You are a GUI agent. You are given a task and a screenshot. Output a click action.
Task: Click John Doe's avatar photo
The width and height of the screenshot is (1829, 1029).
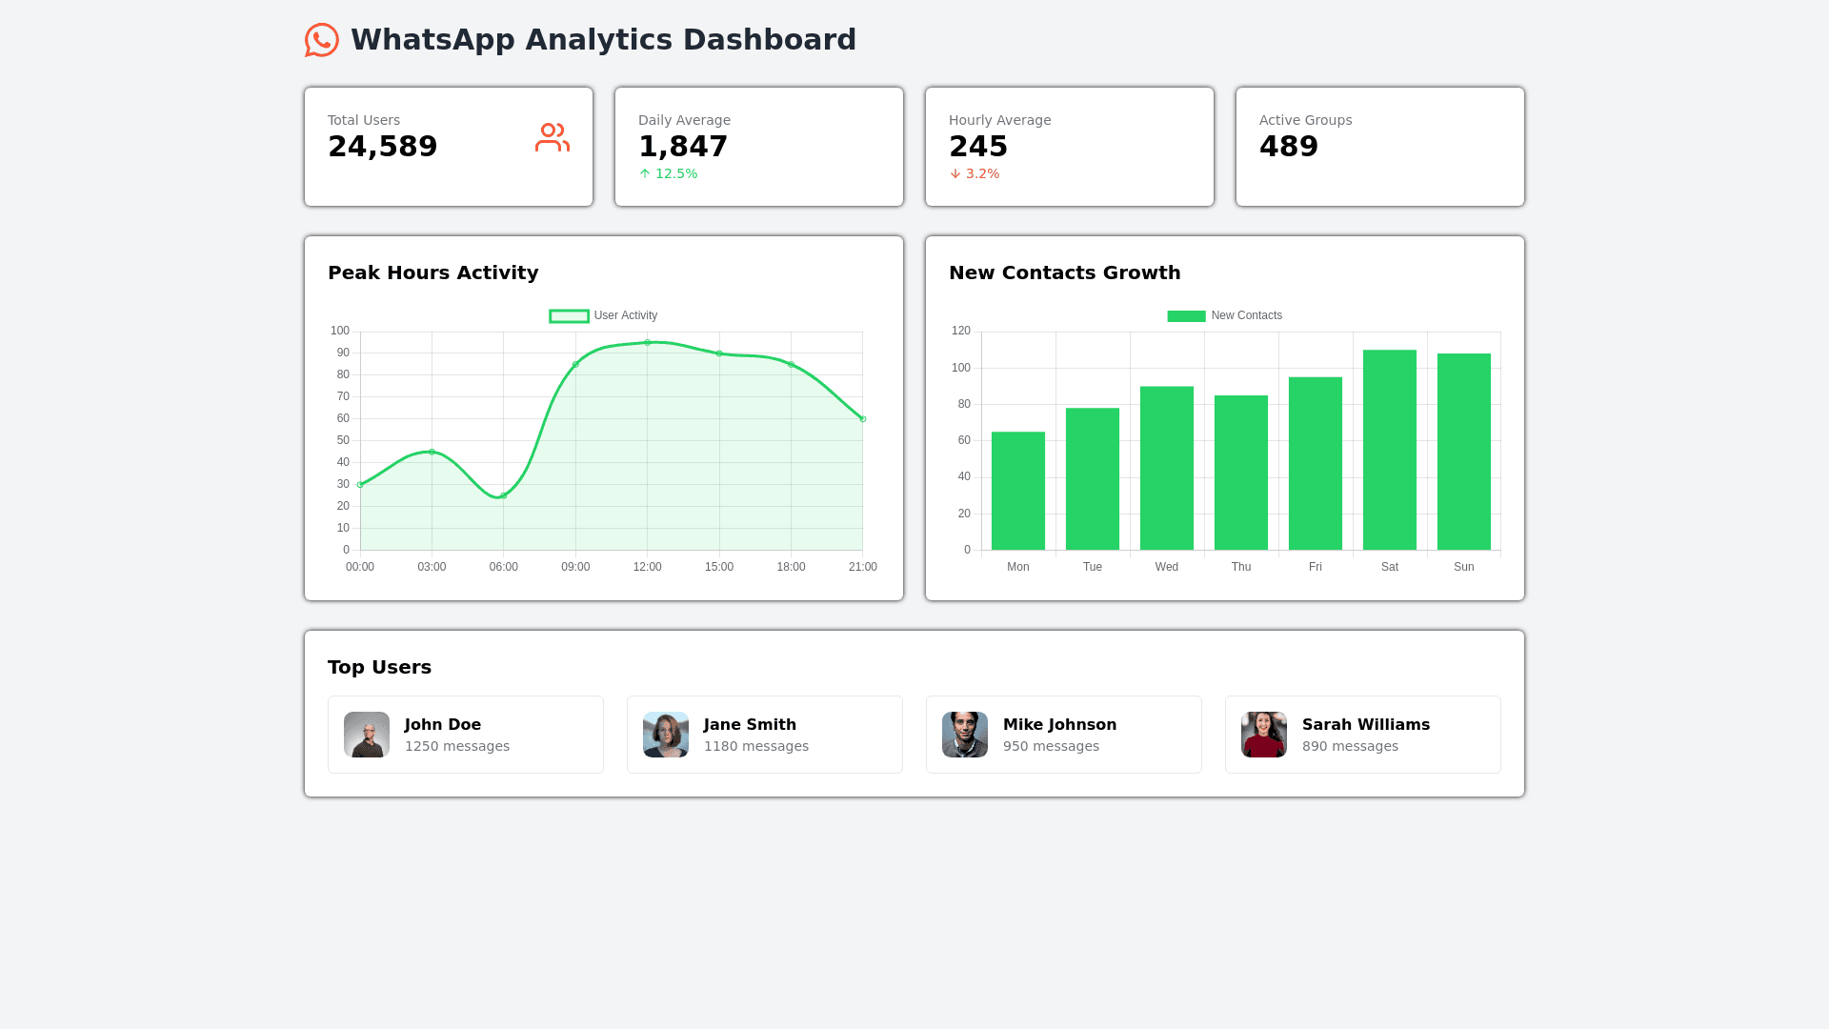(x=367, y=735)
